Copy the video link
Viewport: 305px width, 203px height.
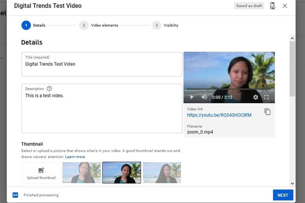click(267, 112)
